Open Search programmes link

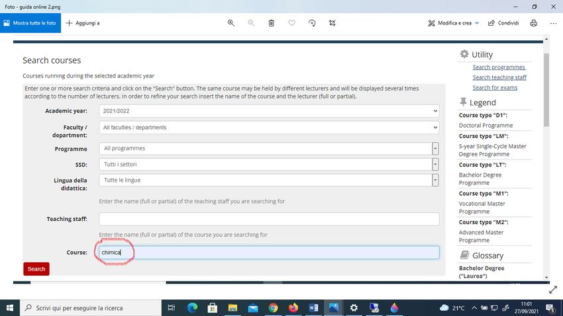(x=499, y=67)
